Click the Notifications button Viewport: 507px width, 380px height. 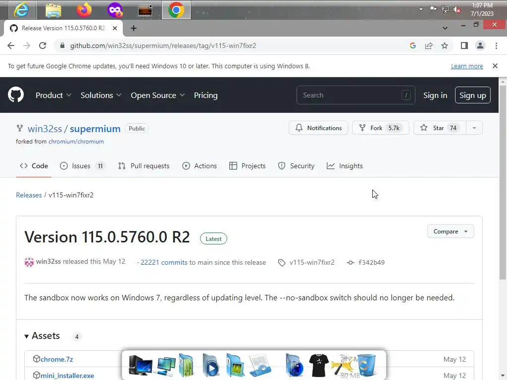(x=318, y=128)
